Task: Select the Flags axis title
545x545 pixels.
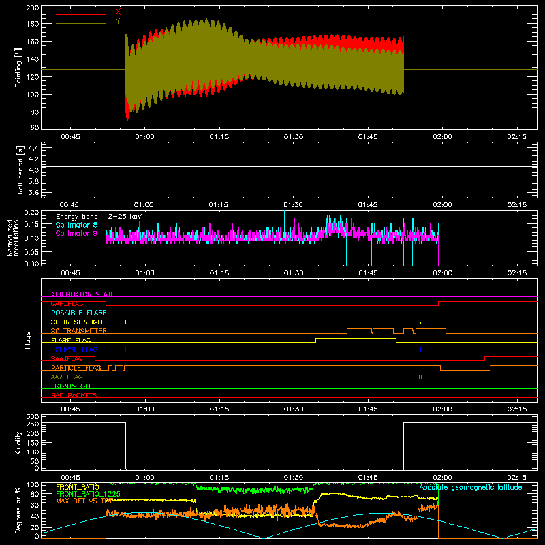Action: (27, 340)
